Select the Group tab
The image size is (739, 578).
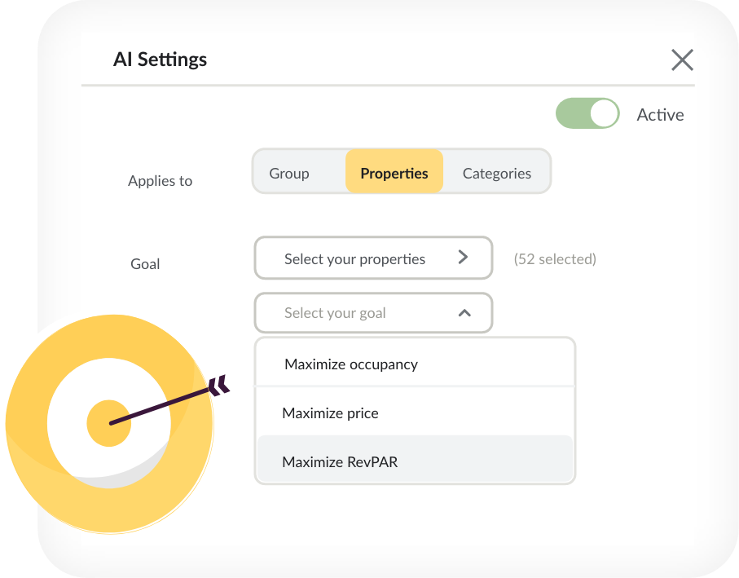pyautogui.click(x=289, y=173)
